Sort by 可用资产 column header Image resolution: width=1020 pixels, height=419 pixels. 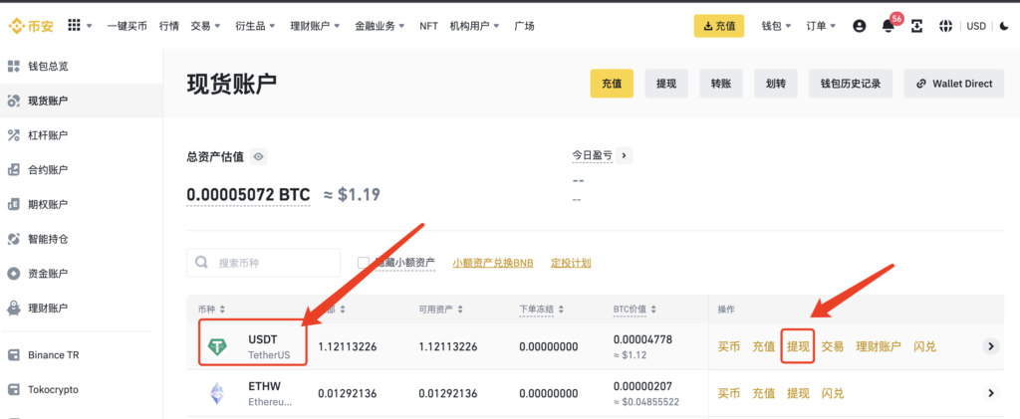(x=441, y=310)
